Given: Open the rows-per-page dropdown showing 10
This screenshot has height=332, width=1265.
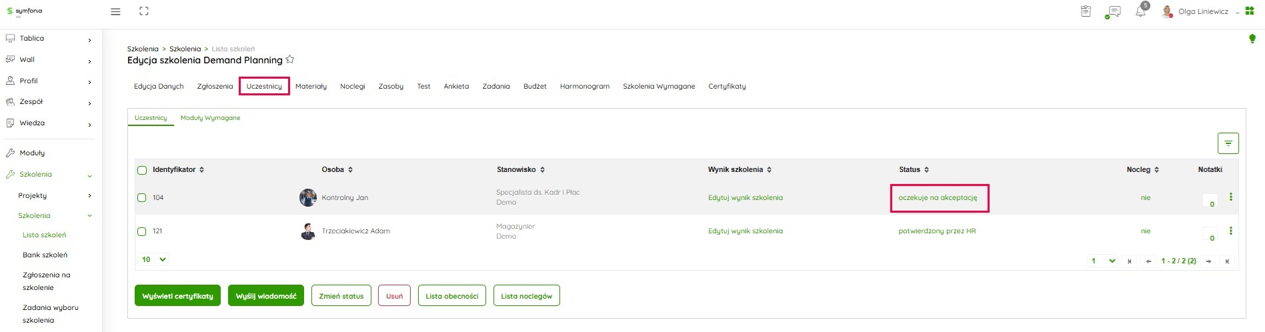Looking at the screenshot, I should tap(153, 259).
